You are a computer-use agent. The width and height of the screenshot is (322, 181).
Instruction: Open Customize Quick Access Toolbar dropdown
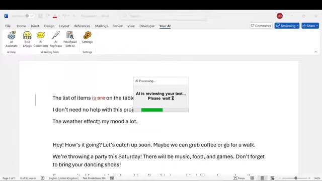tap(74, 16)
